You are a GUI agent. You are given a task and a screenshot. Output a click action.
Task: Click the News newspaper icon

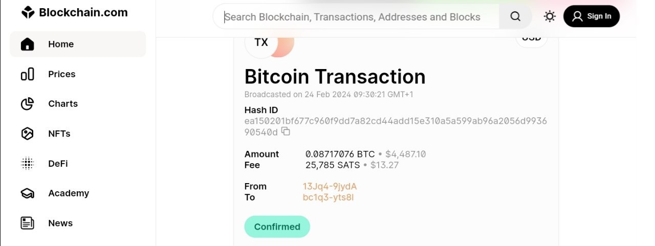click(27, 223)
